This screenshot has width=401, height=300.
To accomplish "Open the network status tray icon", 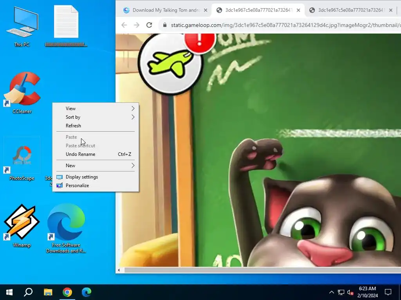I will (x=341, y=292).
